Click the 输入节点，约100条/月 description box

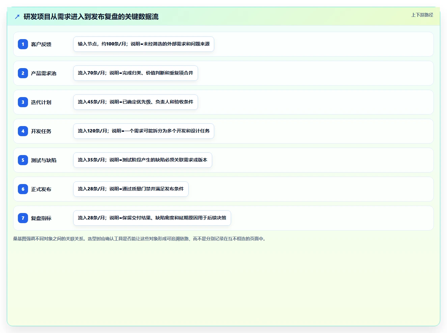[x=144, y=44]
